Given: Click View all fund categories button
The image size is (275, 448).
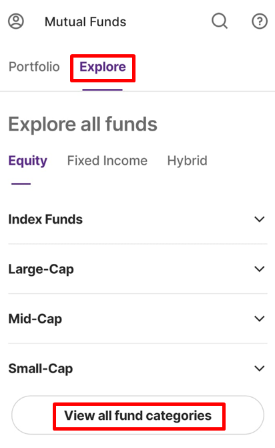Looking at the screenshot, I should [137, 415].
